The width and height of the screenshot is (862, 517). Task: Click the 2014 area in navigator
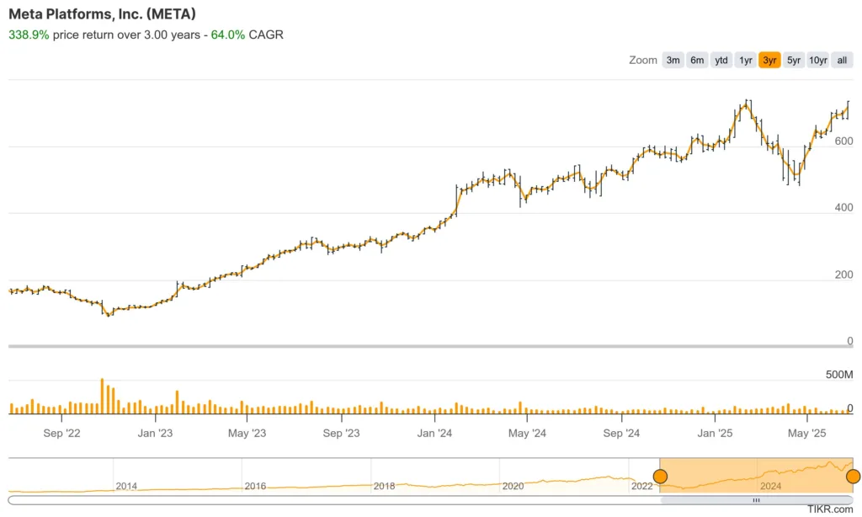(x=126, y=486)
